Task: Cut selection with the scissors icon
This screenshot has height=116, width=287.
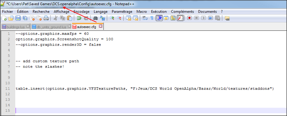Action: [56, 18]
